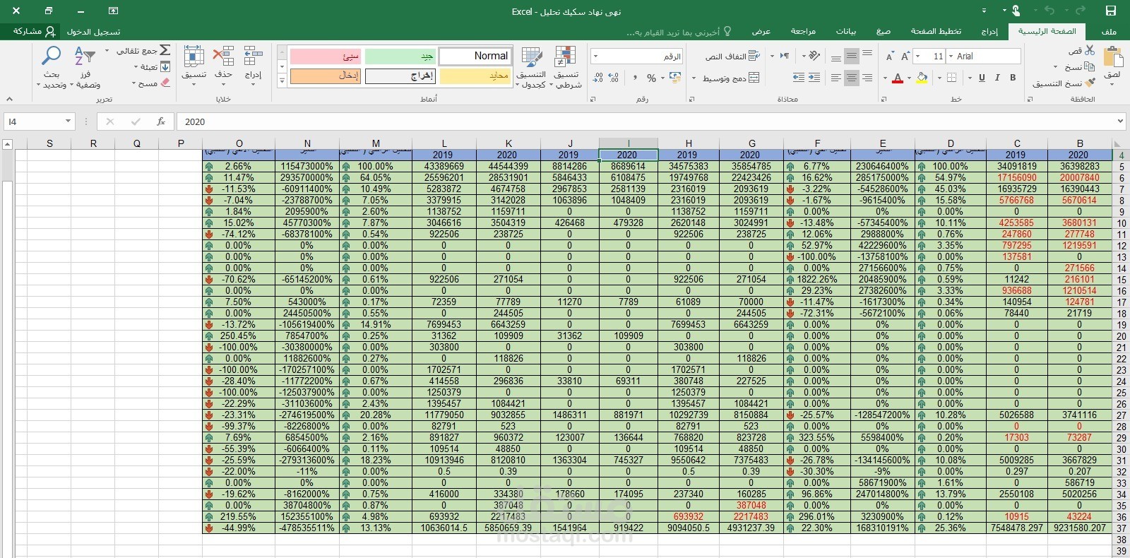Apply the Percent Style (%) format
Viewport: 1130px width, 558px height.
(x=651, y=78)
